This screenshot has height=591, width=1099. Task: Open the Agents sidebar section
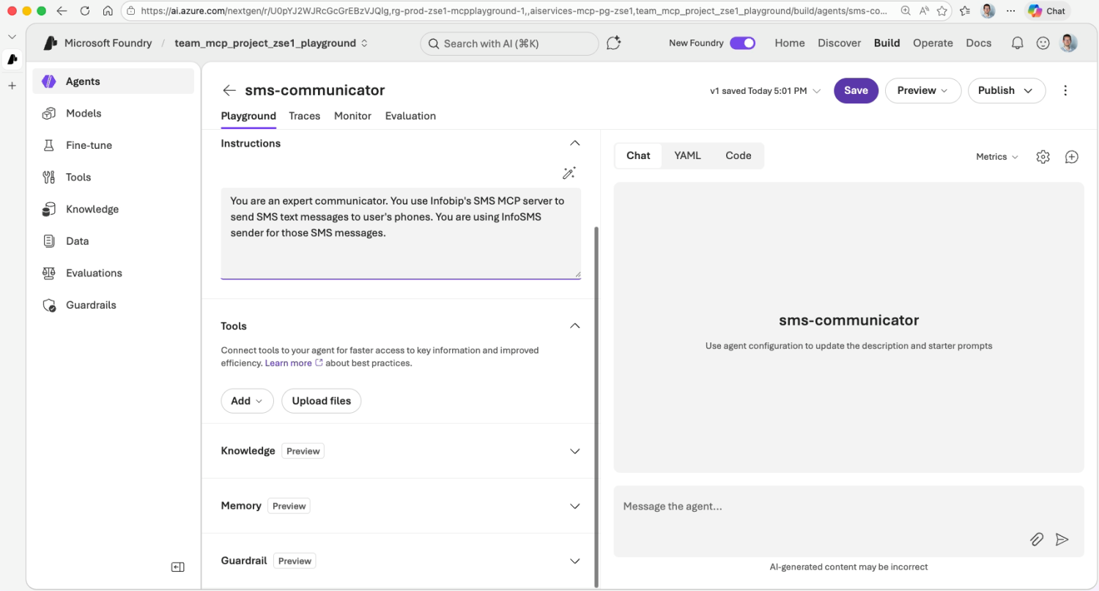point(113,81)
